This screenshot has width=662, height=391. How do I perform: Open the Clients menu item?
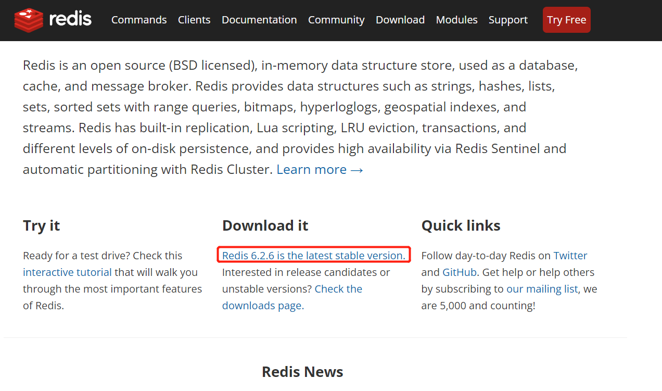pyautogui.click(x=194, y=20)
